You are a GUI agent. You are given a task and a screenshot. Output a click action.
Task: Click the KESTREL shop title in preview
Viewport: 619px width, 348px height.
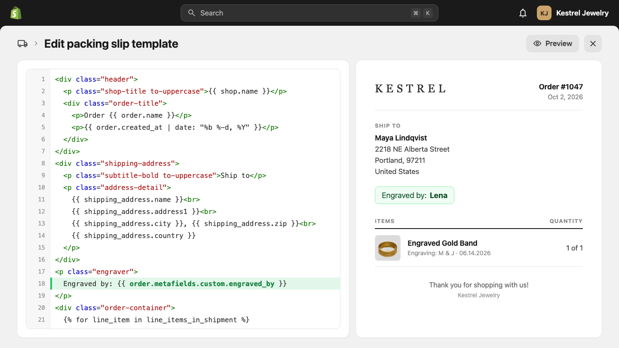[411, 89]
